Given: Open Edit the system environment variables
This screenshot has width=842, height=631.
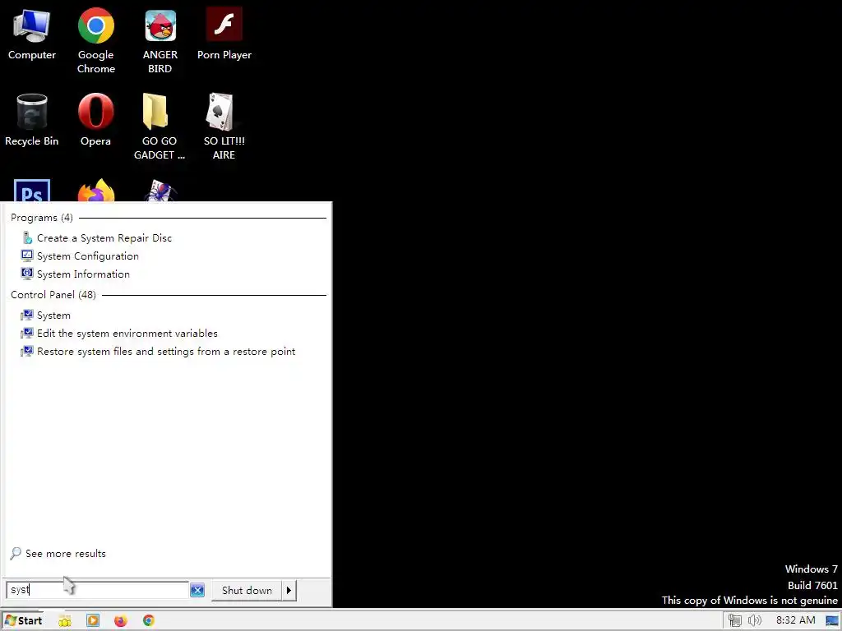Looking at the screenshot, I should [127, 334].
